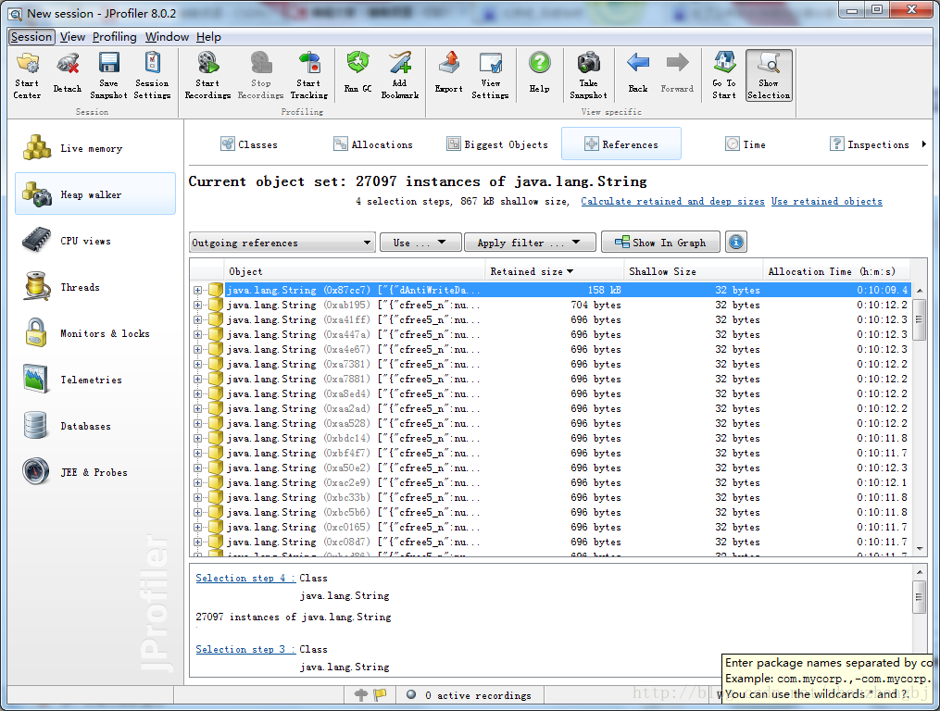Switch to the Inspections tab
This screenshot has height=711, width=940.
(870, 143)
